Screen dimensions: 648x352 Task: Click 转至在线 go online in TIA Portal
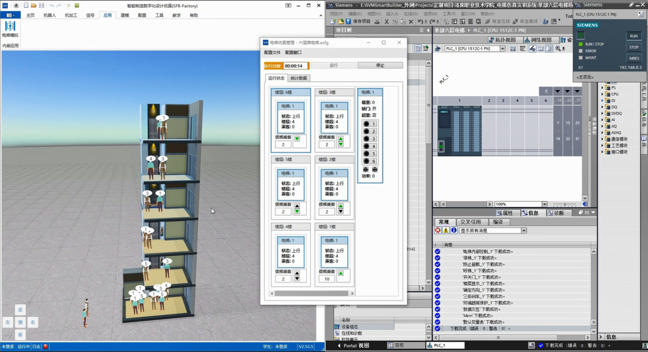497,21
